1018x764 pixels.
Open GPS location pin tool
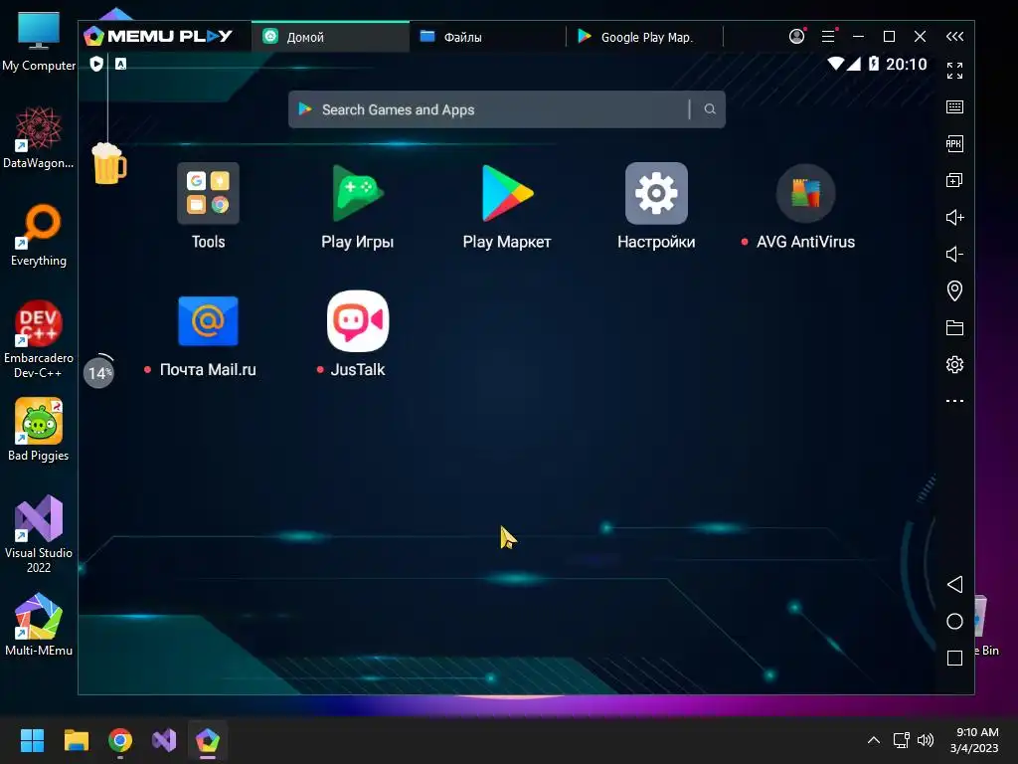954,290
